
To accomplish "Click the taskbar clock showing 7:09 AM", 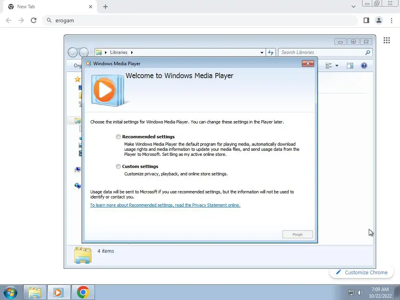I will (380, 293).
